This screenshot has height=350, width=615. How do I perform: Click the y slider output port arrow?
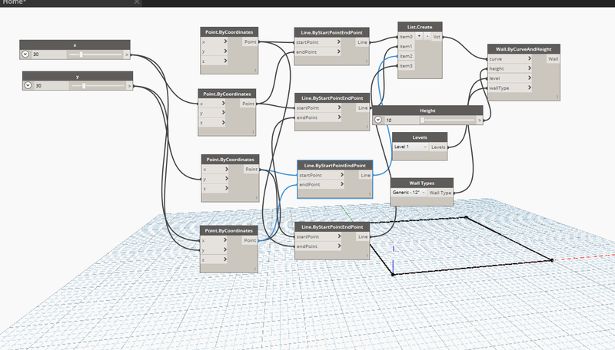click(x=129, y=85)
